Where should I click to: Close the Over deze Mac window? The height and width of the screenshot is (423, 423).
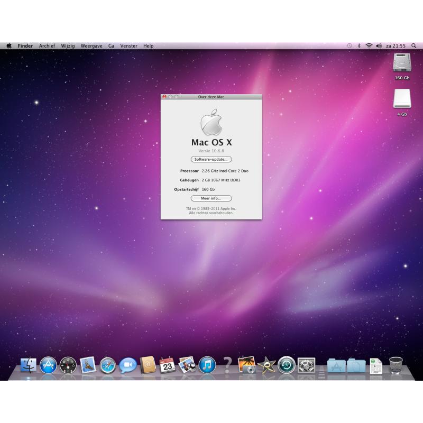[x=164, y=97]
